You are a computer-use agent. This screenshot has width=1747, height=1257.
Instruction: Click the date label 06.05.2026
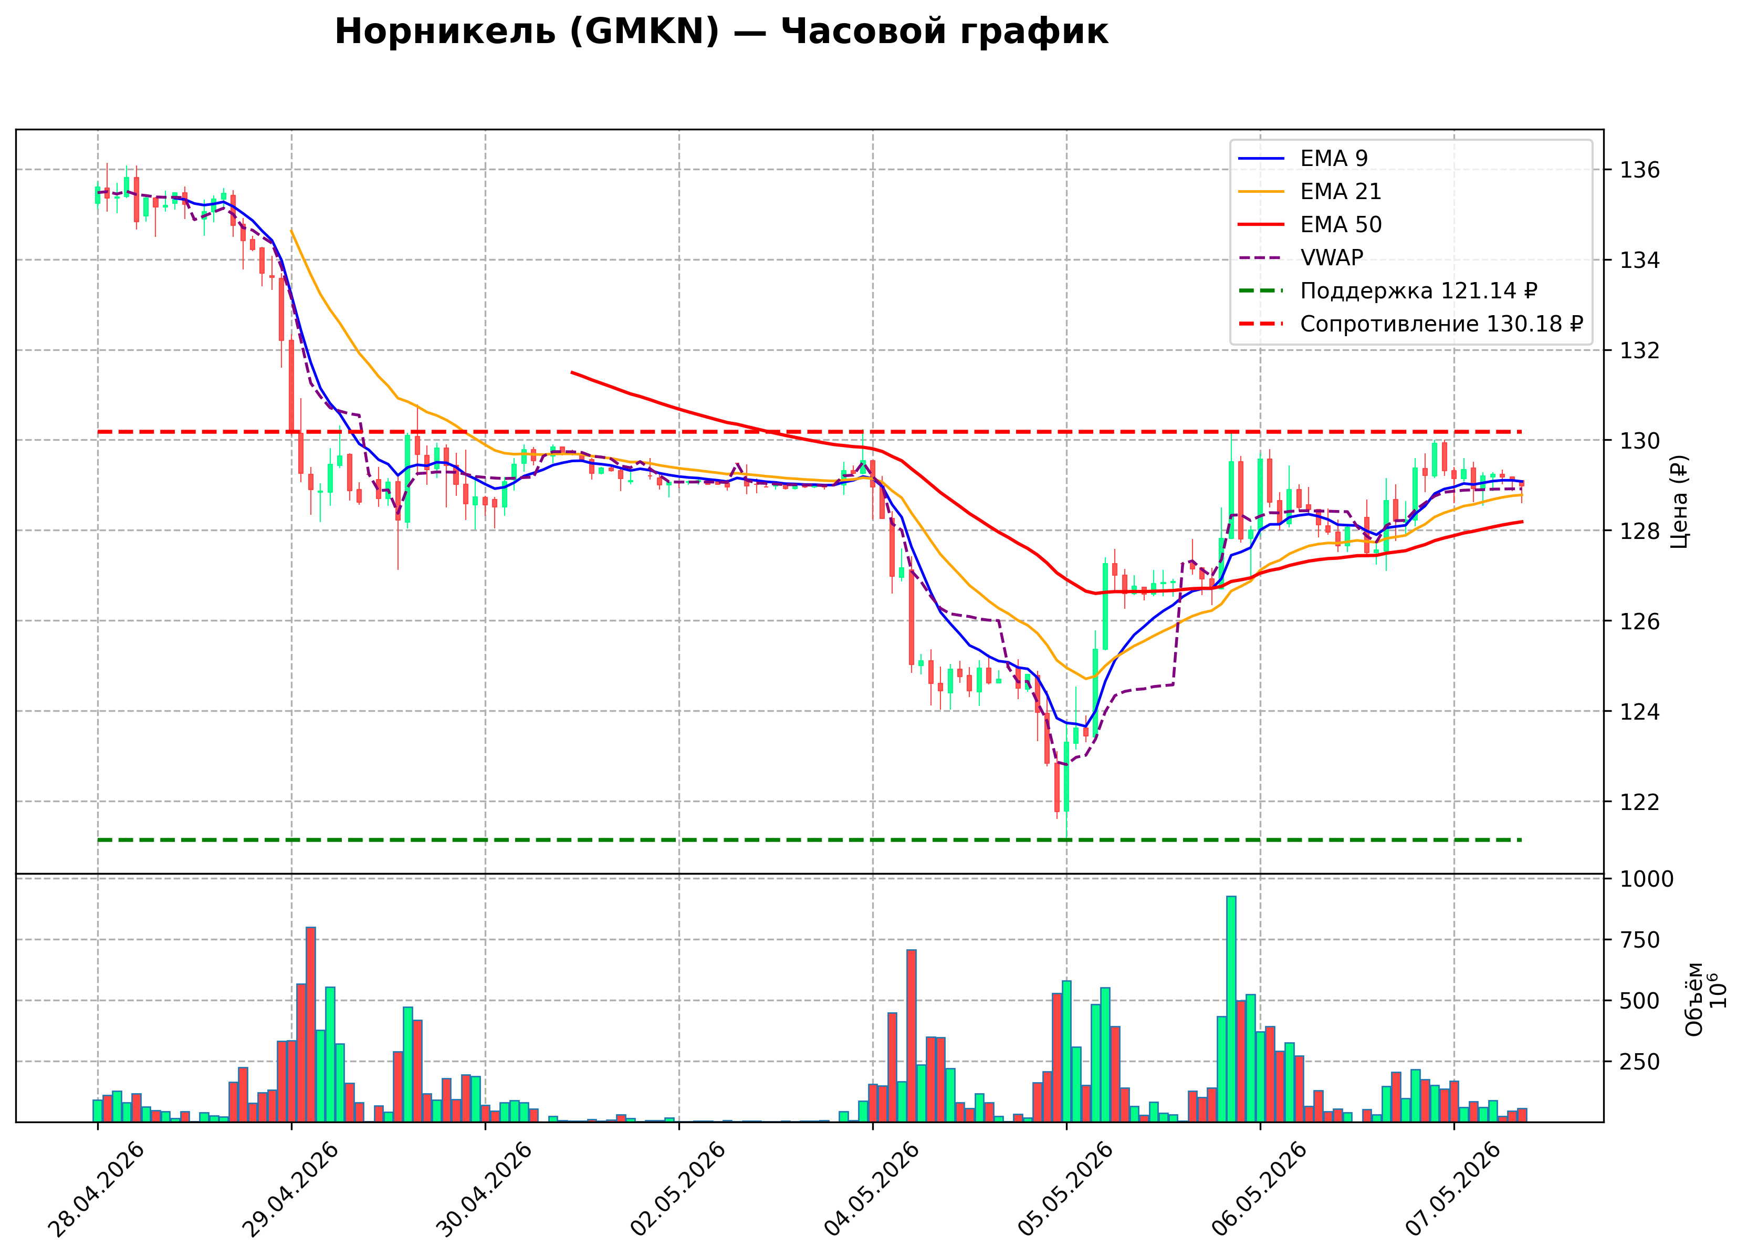pyautogui.click(x=1259, y=1189)
